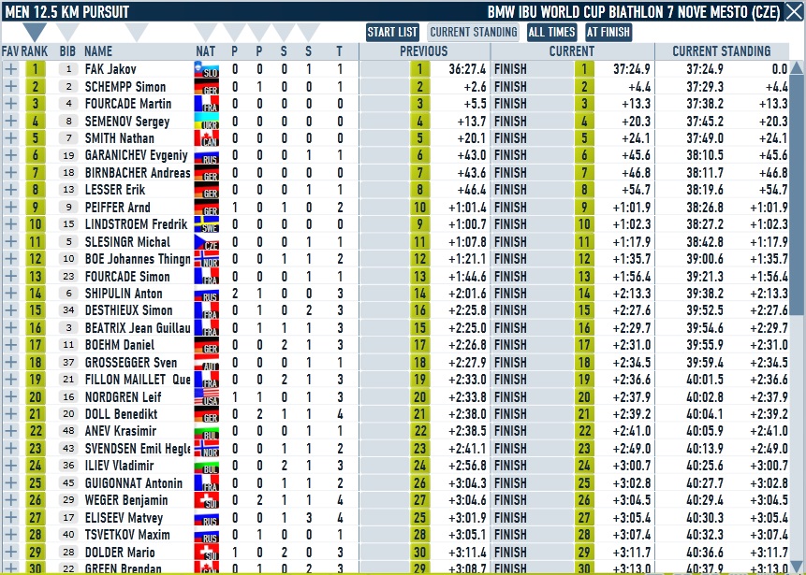Favorite DESTHIEUX Simon with plus icon
The width and height of the screenshot is (806, 575).
click(x=11, y=310)
